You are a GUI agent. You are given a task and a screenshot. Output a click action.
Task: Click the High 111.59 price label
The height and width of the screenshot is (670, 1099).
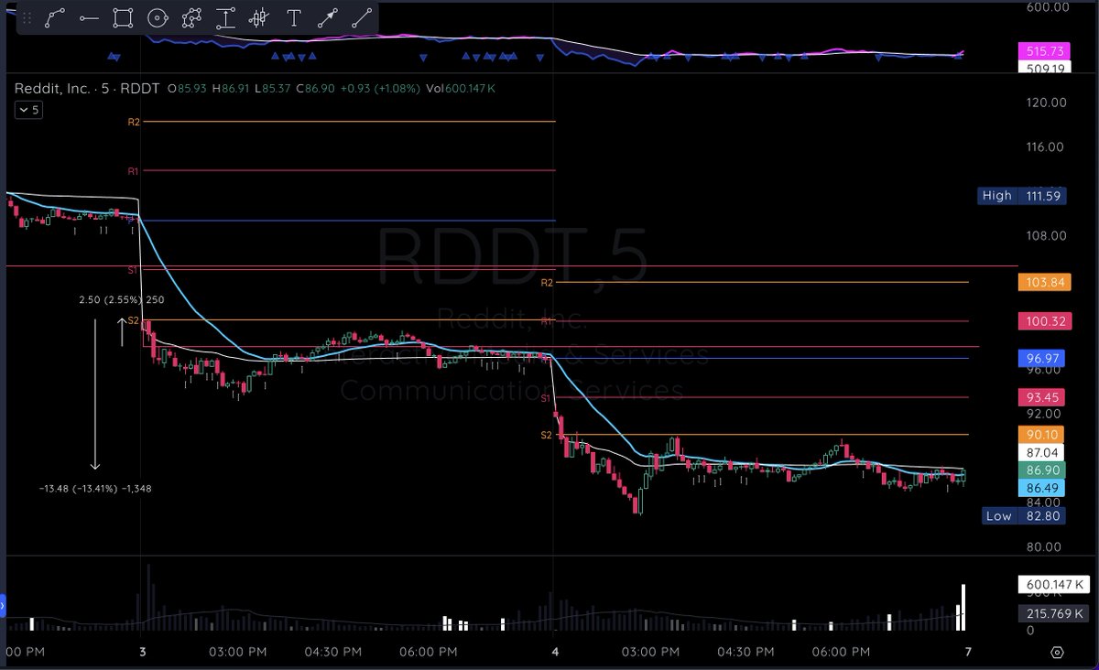click(1021, 195)
